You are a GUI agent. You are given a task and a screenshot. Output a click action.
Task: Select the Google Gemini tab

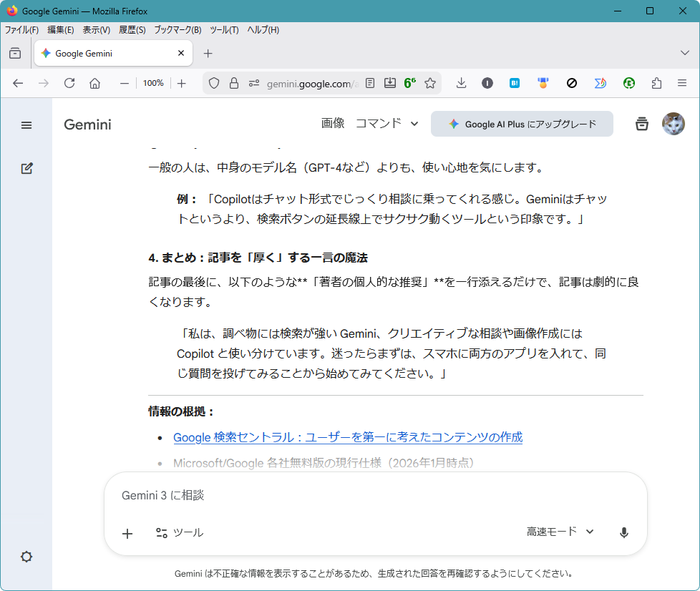(x=113, y=53)
